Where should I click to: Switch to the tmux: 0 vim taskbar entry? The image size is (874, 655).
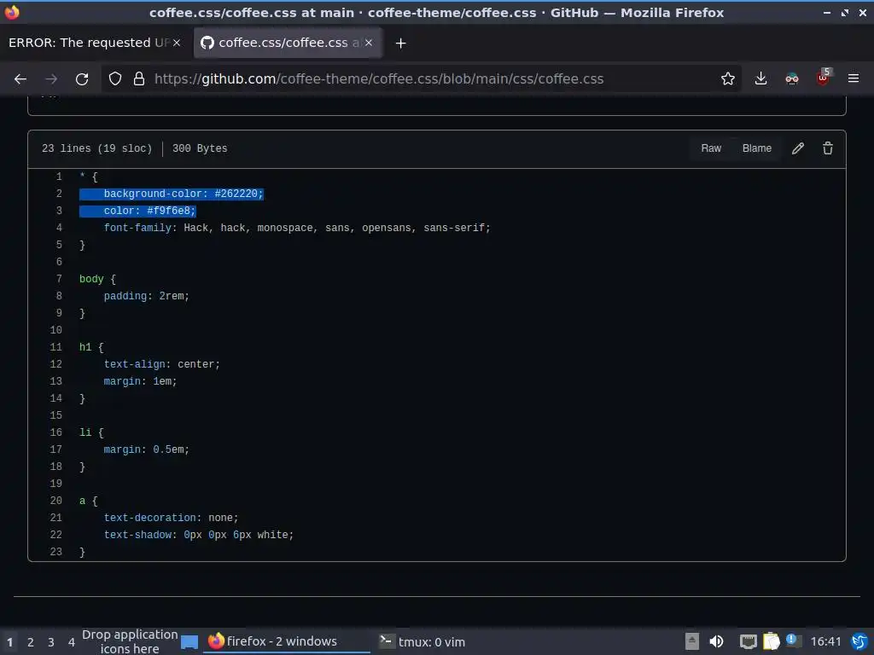[x=422, y=641]
